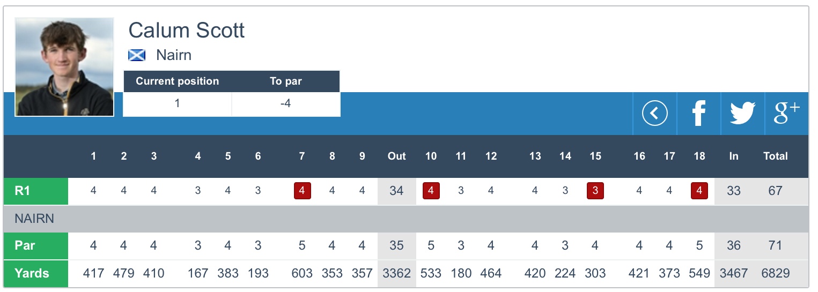The width and height of the screenshot is (818, 292).
Task: Share scorecard on Facebook
Action: point(698,114)
